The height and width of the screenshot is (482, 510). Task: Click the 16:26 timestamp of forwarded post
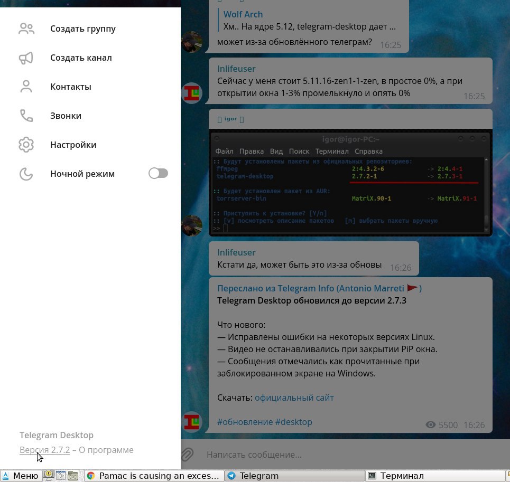[474, 425]
